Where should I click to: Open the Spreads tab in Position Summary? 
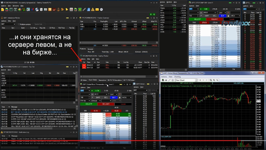coord(90,49)
